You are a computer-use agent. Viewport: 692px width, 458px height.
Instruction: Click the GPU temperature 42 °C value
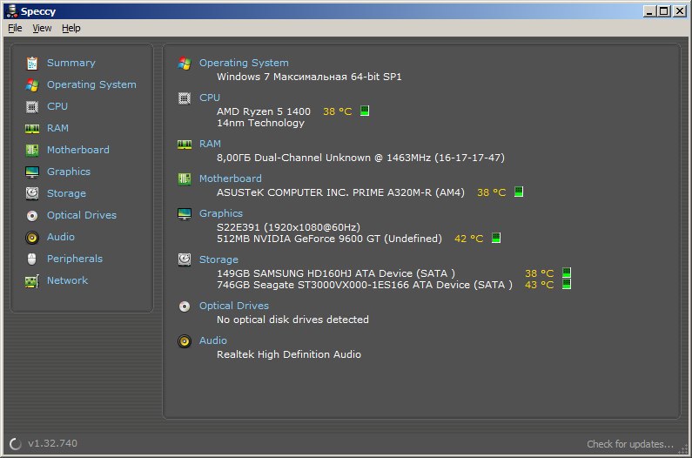[x=468, y=239]
